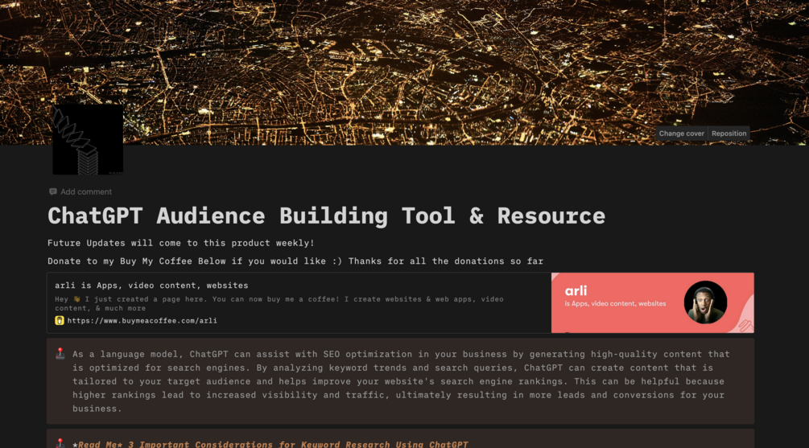The width and height of the screenshot is (809, 448).
Task: Open the Read Me 3 Important Considerations heading
Action: [270, 444]
